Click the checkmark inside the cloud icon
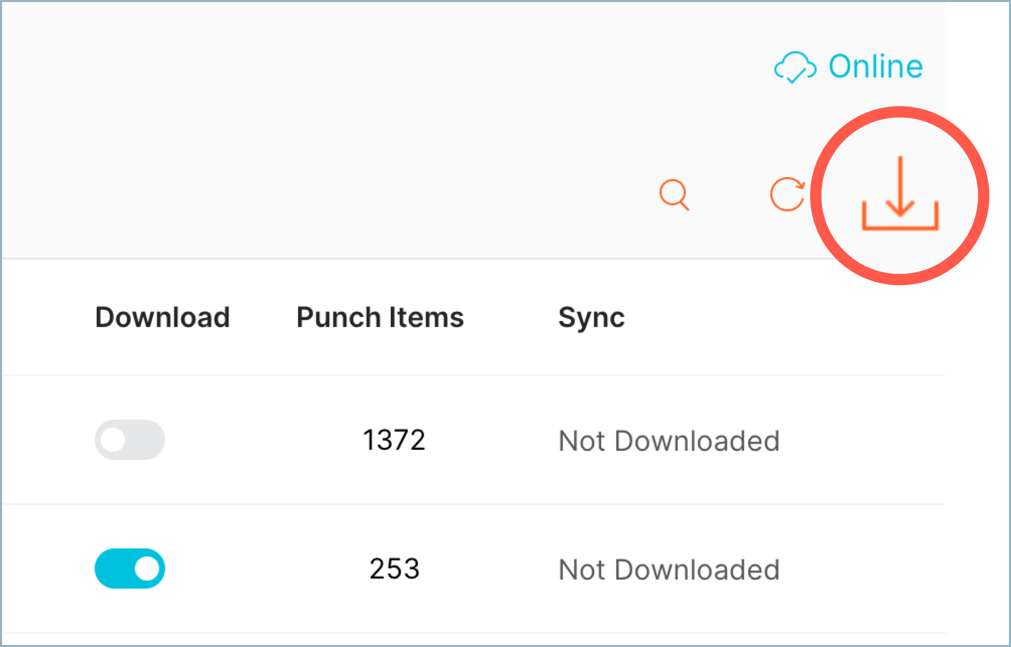This screenshot has width=1011, height=647. [796, 76]
